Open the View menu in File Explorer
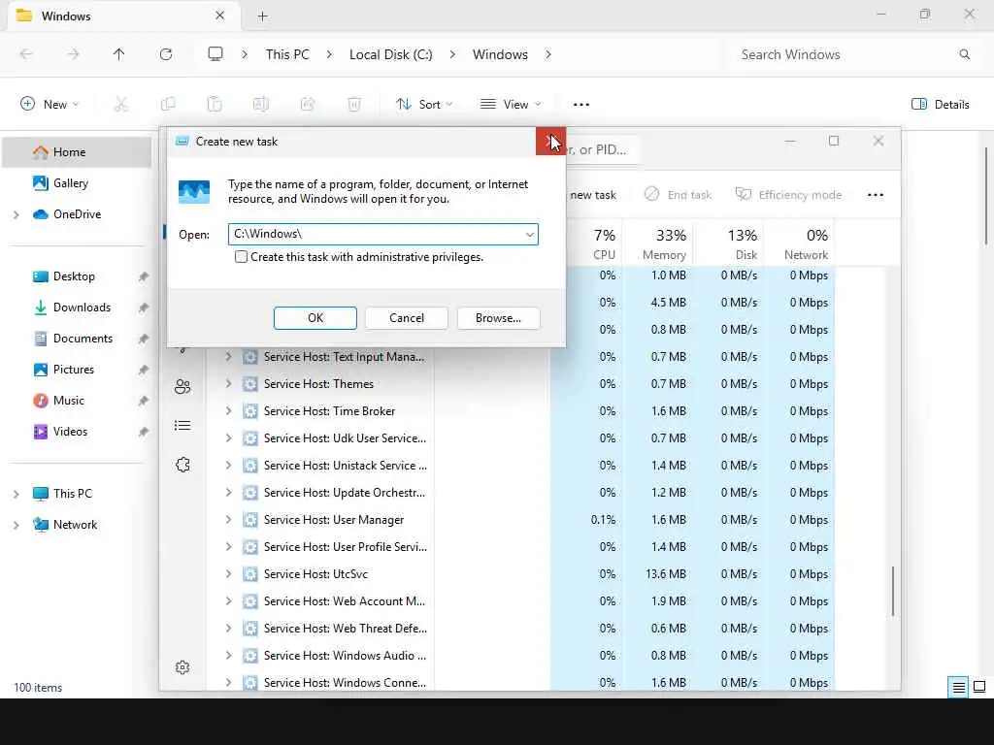 coord(511,105)
